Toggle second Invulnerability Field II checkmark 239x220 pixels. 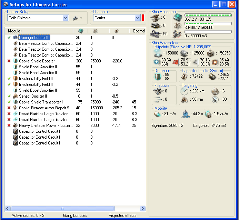click(x=9, y=84)
